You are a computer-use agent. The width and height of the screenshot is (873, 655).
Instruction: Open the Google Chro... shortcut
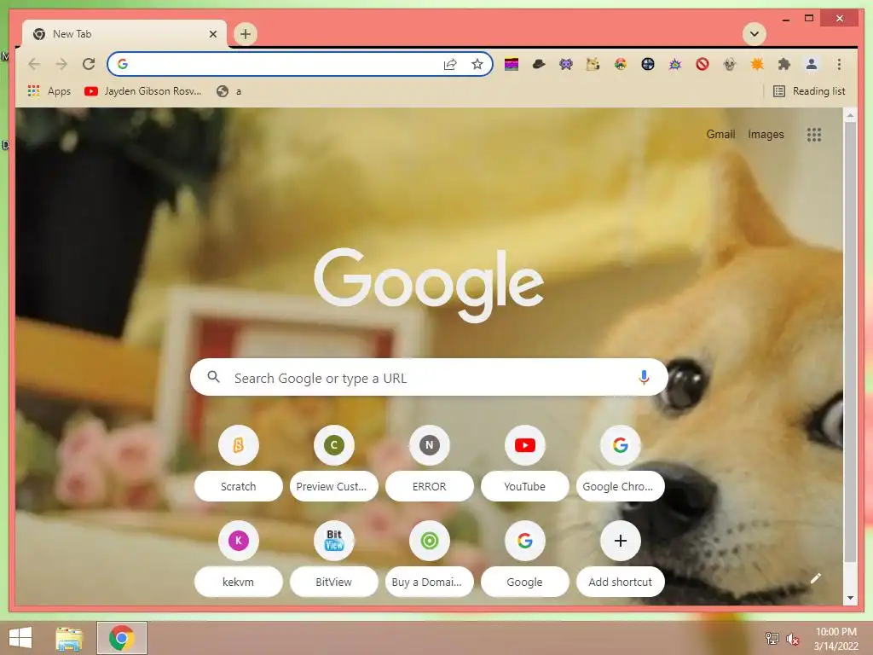tap(621, 463)
